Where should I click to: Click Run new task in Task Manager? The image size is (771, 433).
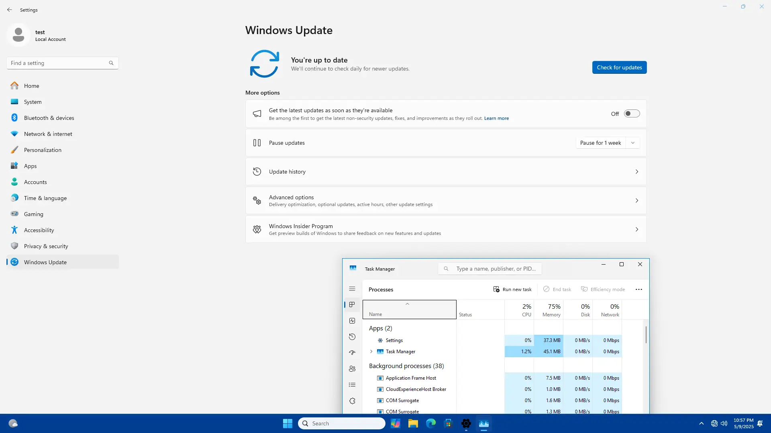point(512,289)
